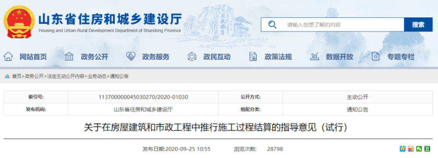Share to QZone via star icon
This screenshot has width=438, height=158.
pyautogui.click(x=402, y=148)
